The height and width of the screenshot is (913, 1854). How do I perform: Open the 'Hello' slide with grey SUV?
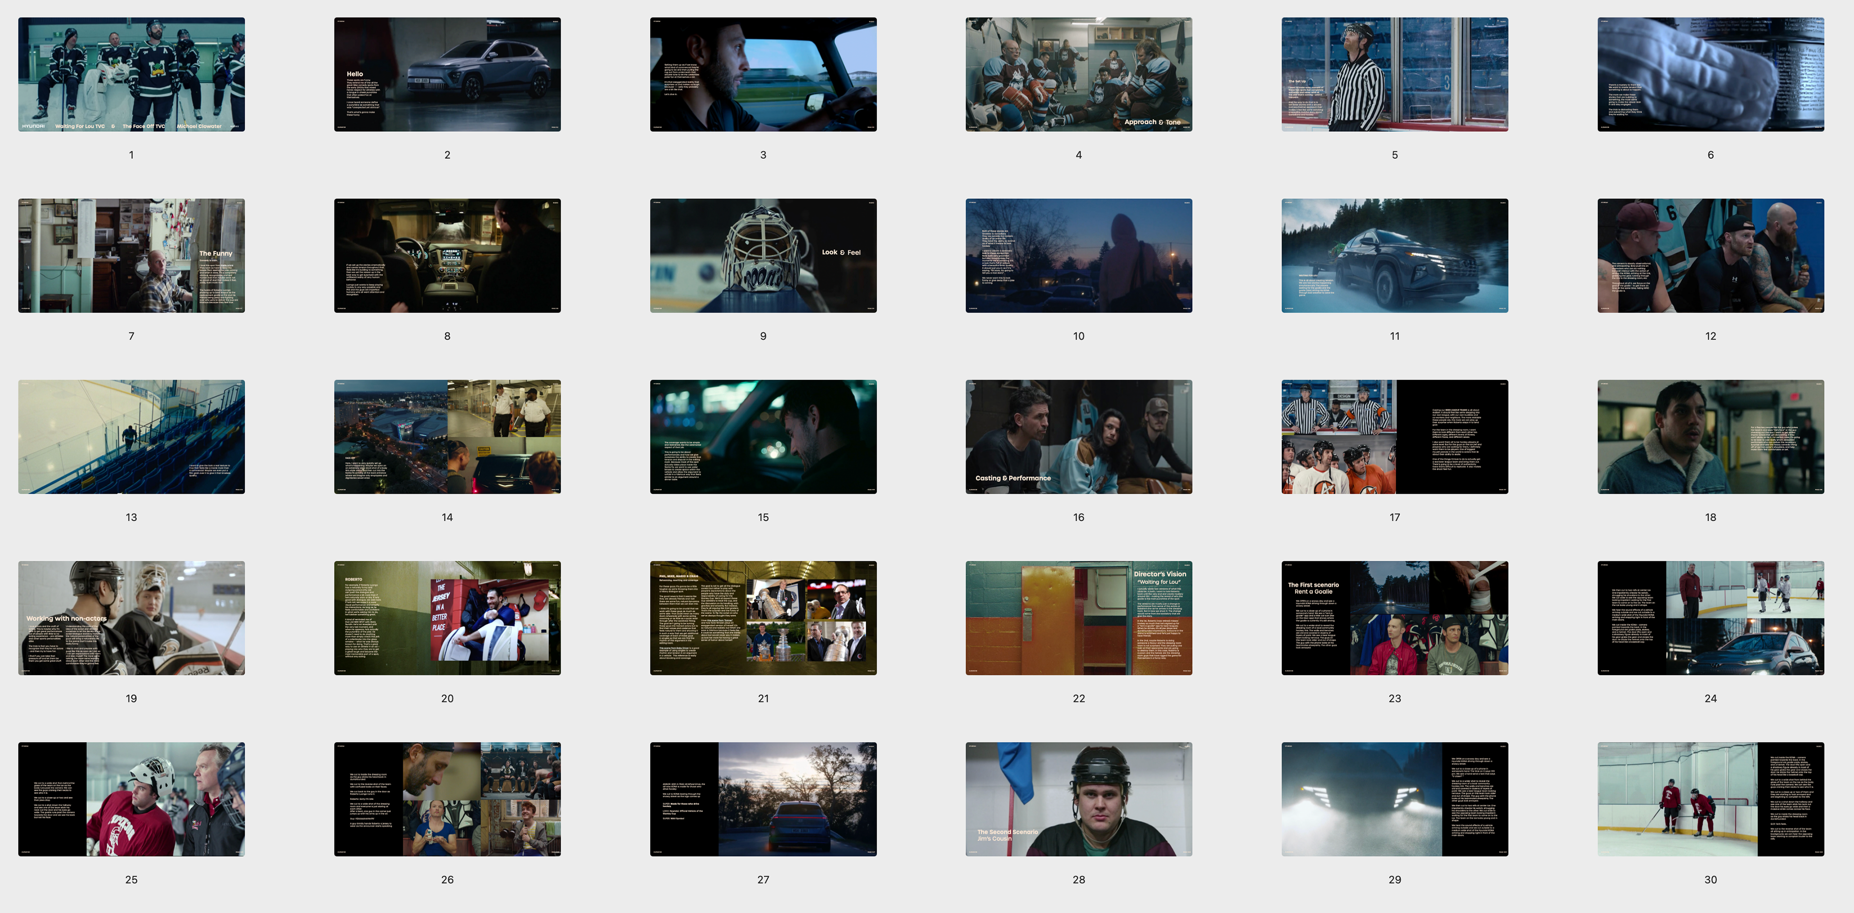[447, 75]
